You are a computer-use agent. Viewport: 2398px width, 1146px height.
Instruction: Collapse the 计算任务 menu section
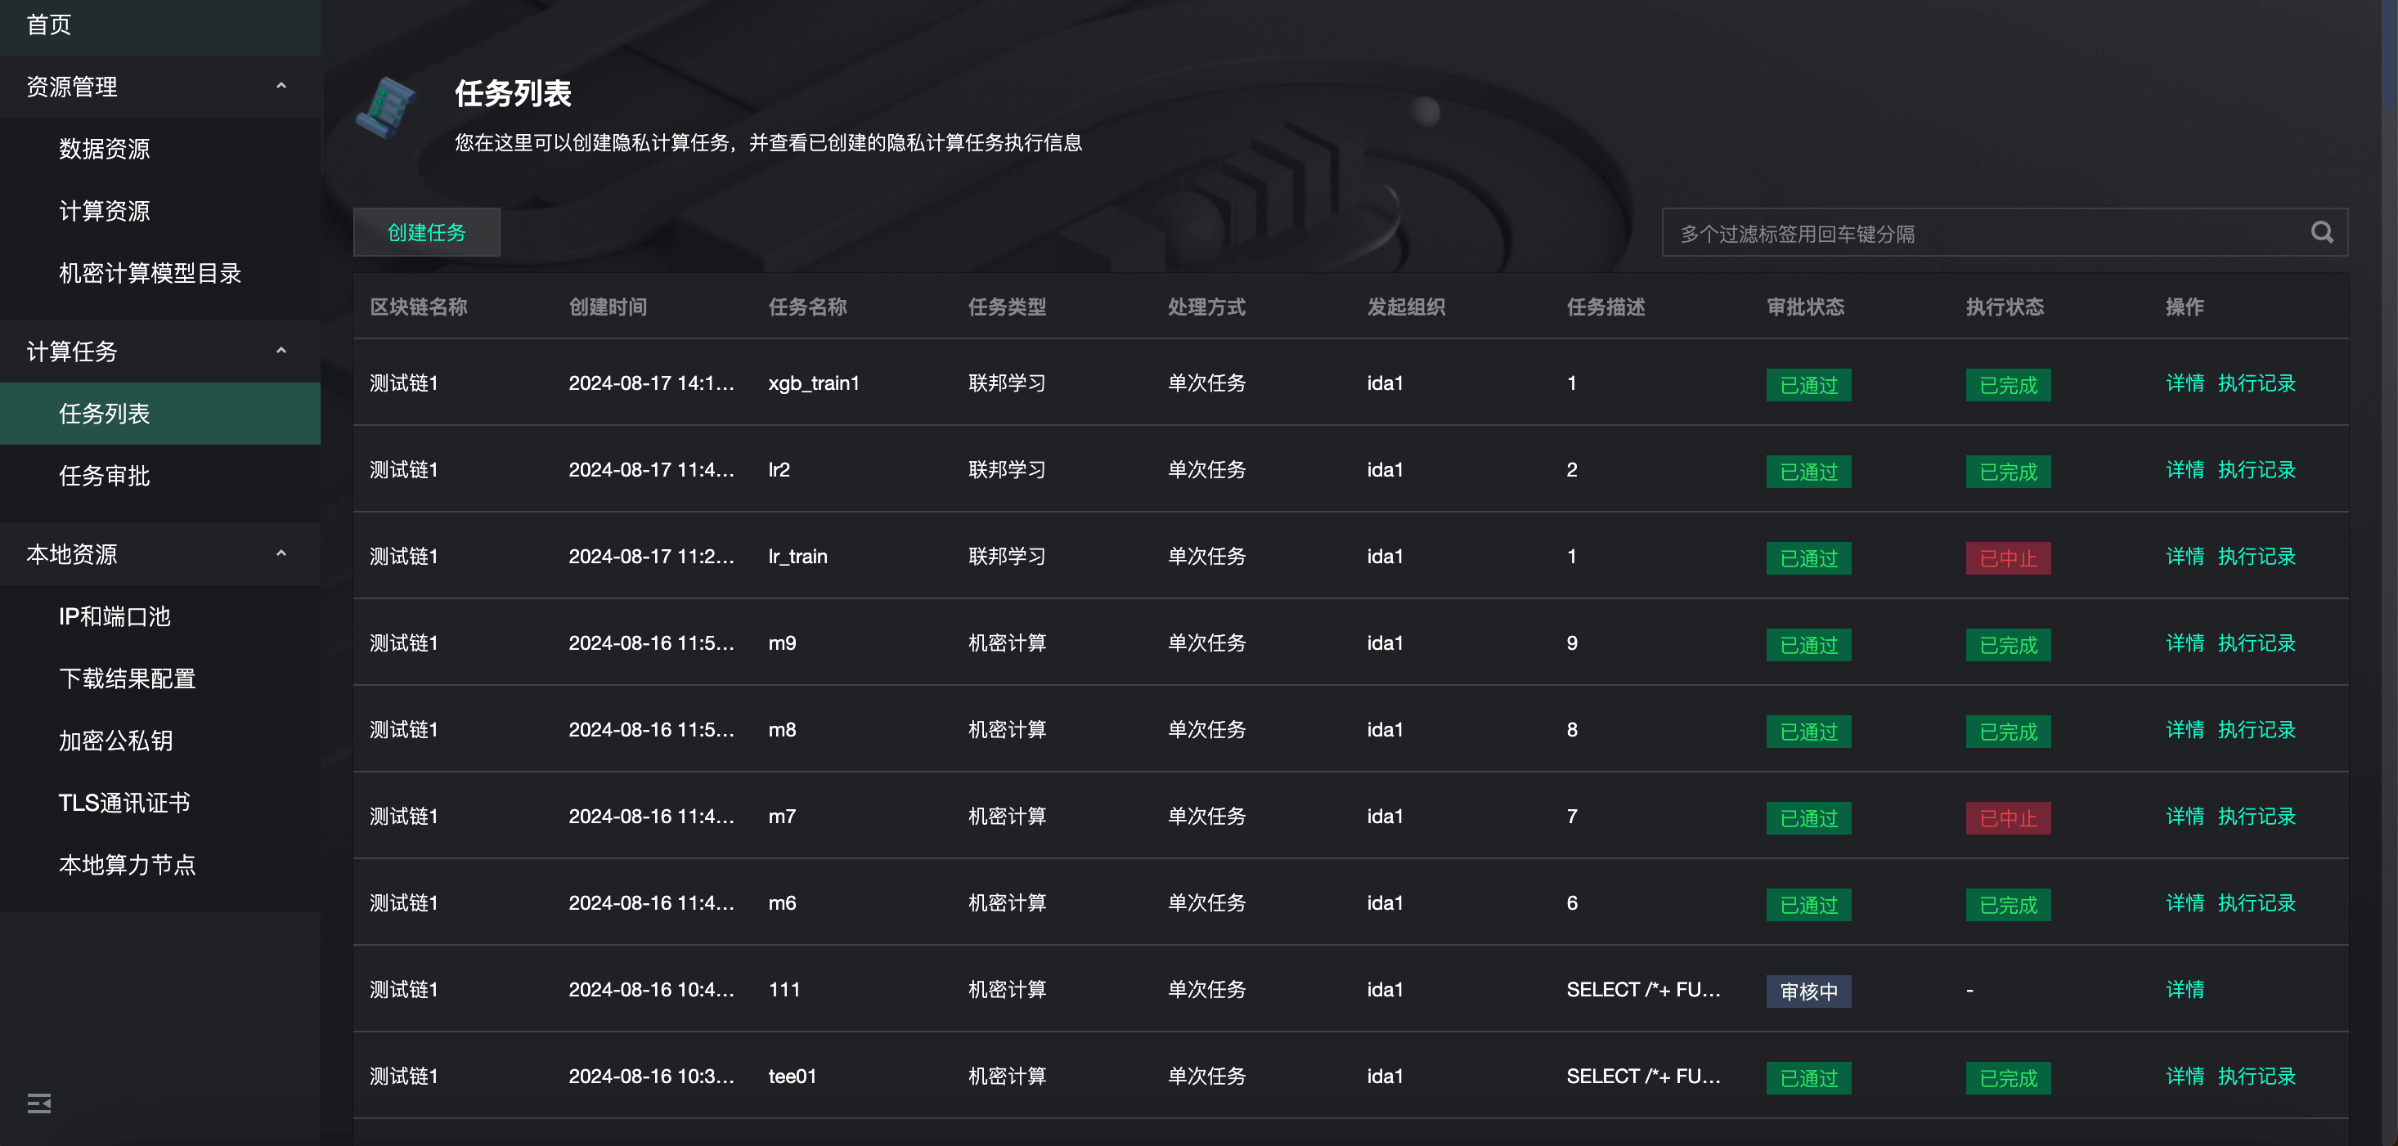click(281, 351)
